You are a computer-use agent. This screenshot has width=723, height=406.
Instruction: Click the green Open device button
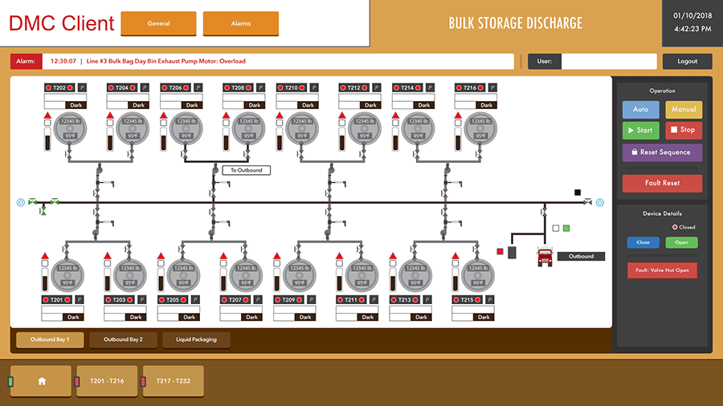click(x=681, y=242)
